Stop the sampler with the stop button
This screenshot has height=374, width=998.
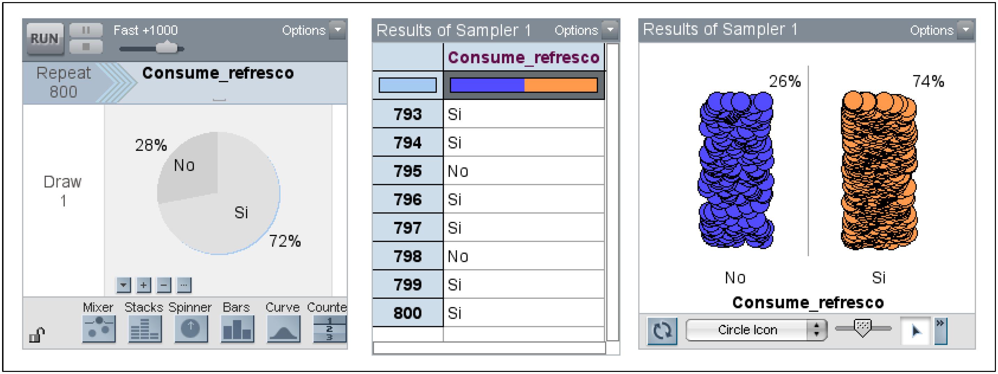point(86,47)
